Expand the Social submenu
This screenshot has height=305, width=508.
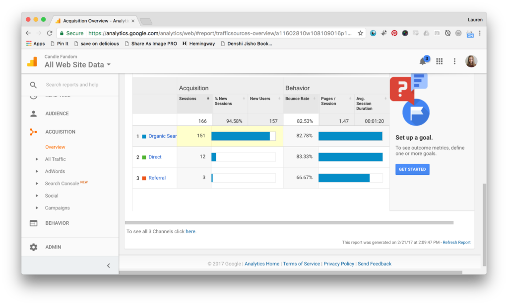37,196
